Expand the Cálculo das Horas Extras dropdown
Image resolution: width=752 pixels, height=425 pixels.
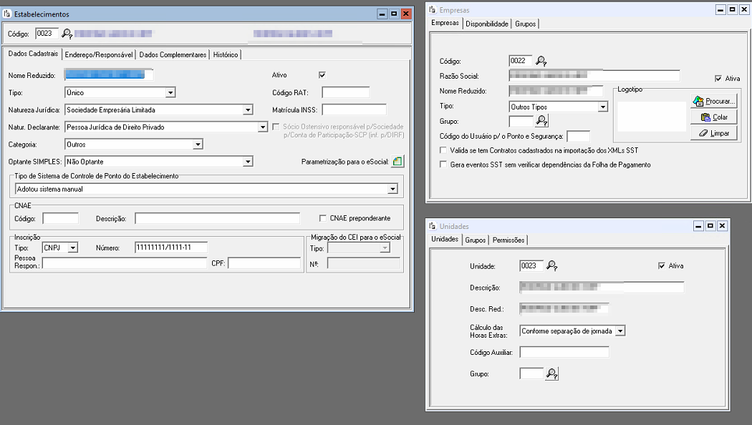[620, 331]
